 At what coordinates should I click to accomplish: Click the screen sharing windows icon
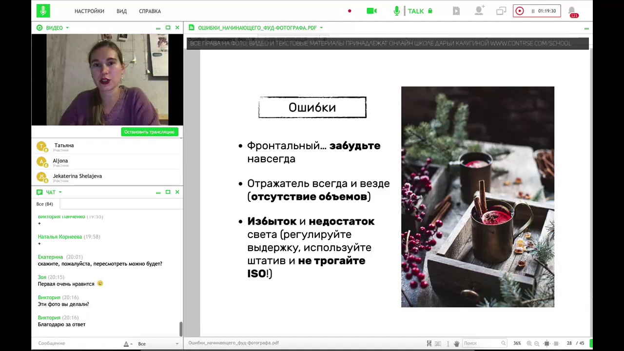pyautogui.click(x=501, y=11)
